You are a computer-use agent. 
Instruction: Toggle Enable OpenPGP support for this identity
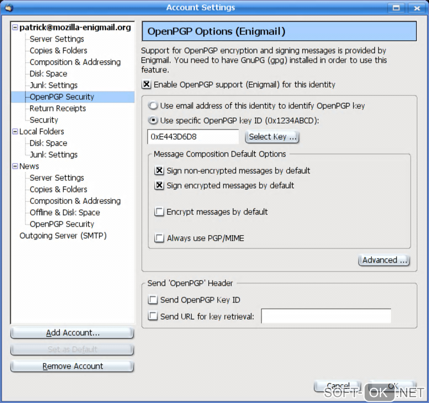click(x=147, y=84)
